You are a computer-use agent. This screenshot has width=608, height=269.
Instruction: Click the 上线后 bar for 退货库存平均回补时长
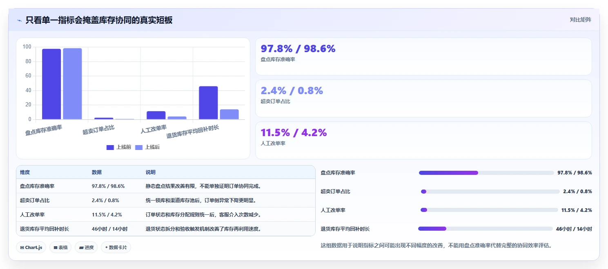pos(229,115)
